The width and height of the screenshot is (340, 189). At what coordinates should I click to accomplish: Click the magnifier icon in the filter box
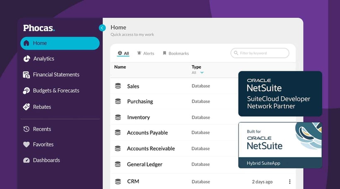click(236, 53)
